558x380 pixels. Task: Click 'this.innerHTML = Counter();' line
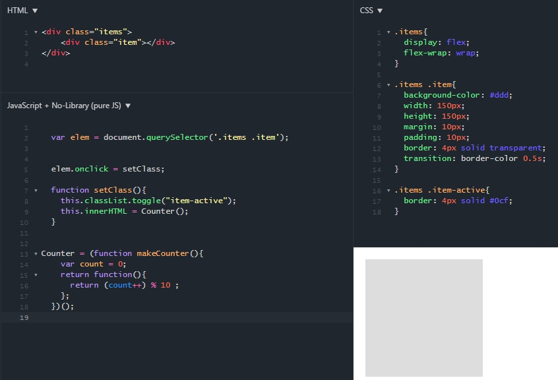coord(124,211)
